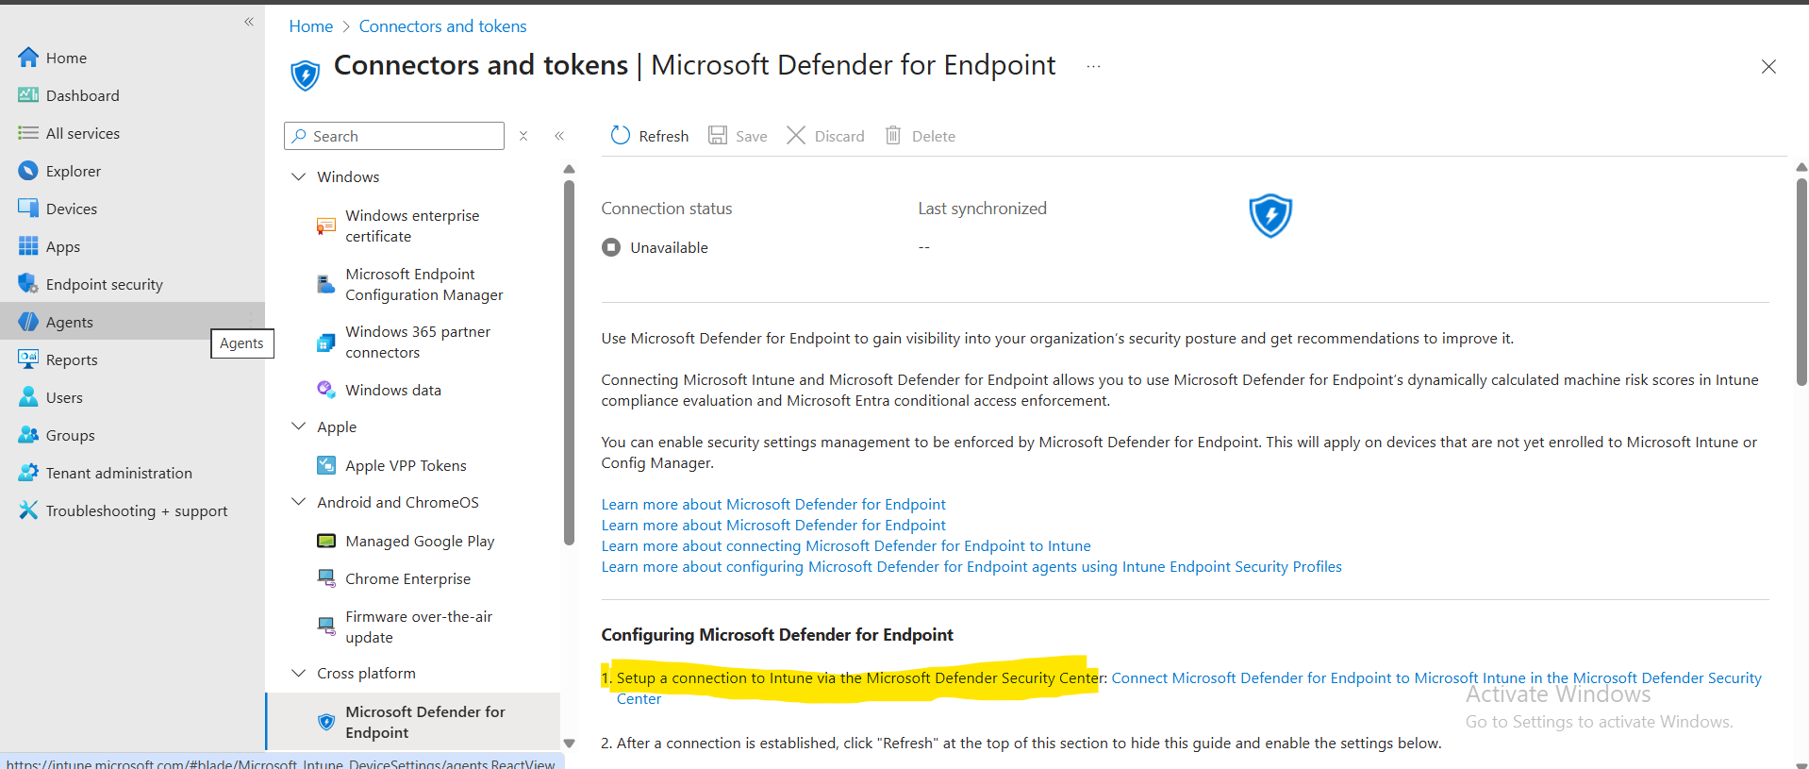Image resolution: width=1809 pixels, height=769 pixels.
Task: Collapse the Windows section chevron
Action: pos(299,176)
